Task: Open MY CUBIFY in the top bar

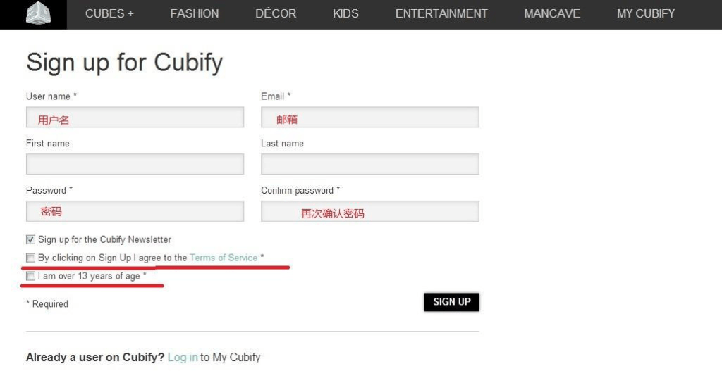Action: click(x=646, y=13)
